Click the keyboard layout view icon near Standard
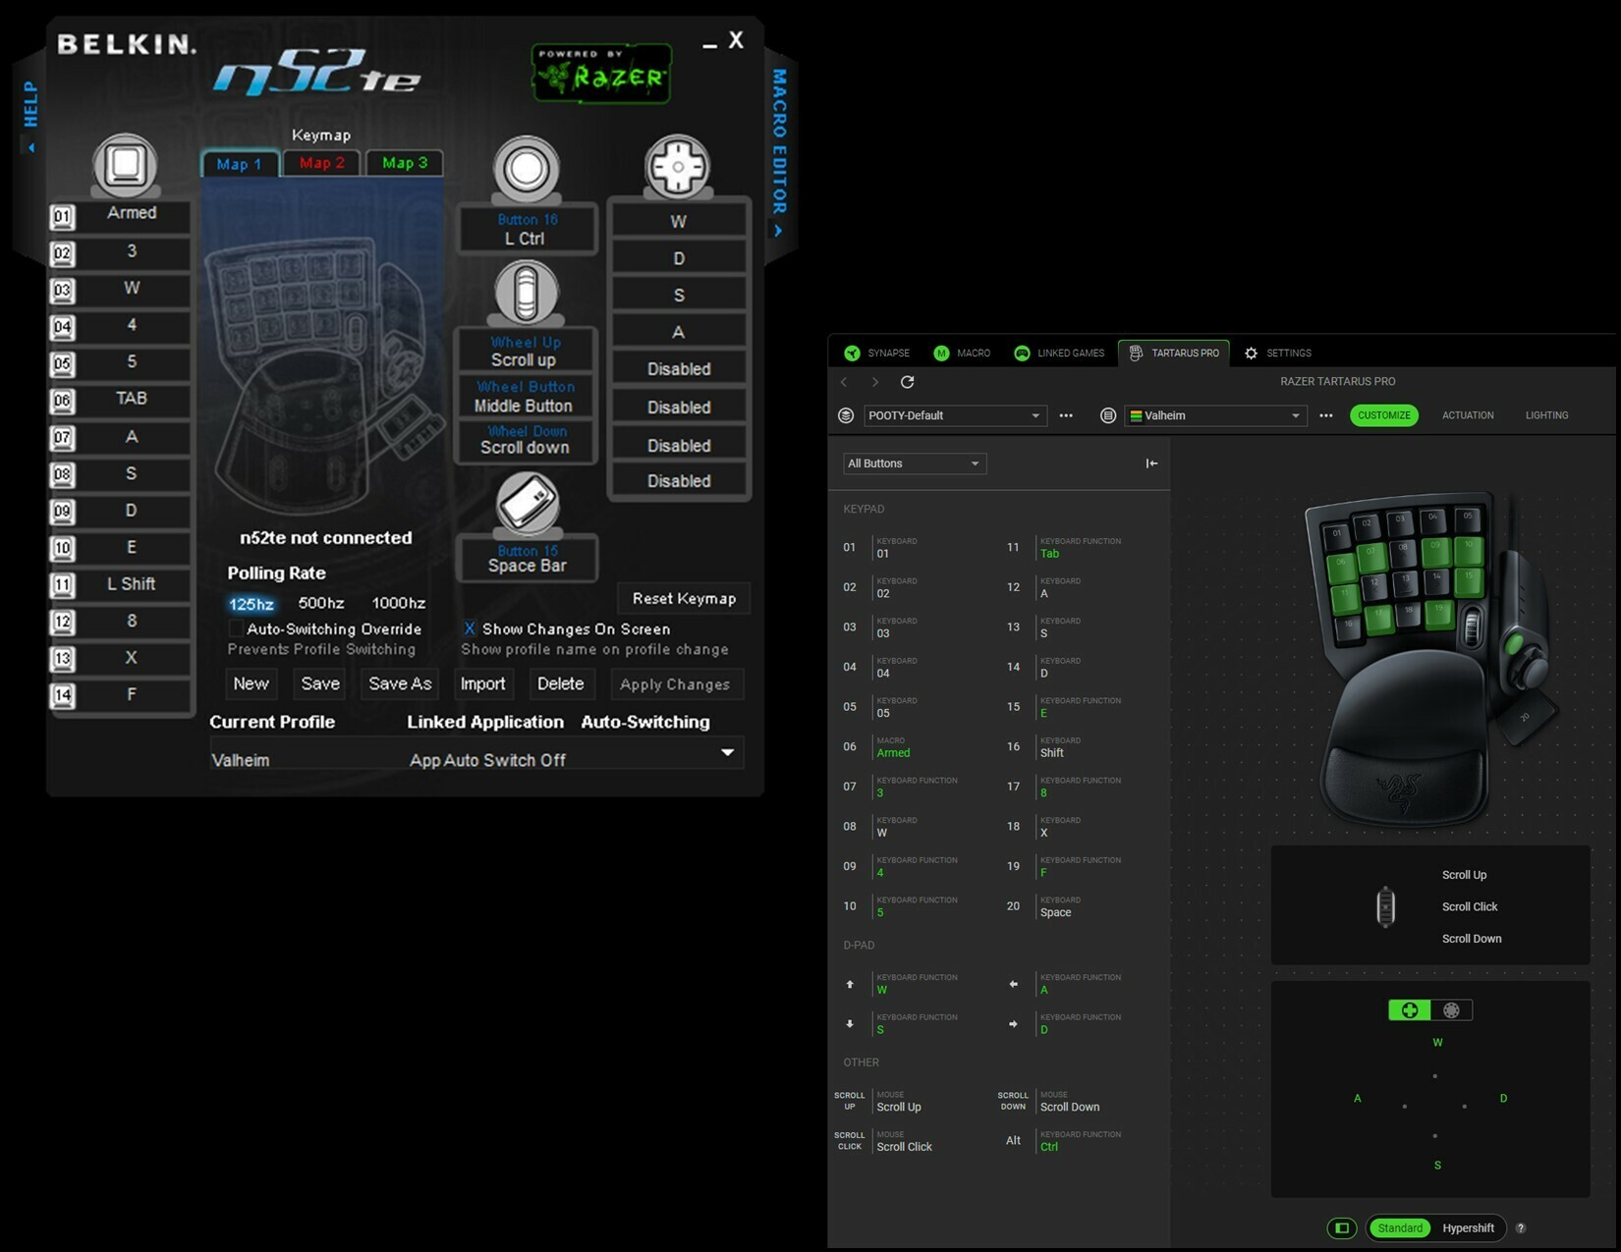Viewport: 1621px width, 1252px height. click(1342, 1228)
